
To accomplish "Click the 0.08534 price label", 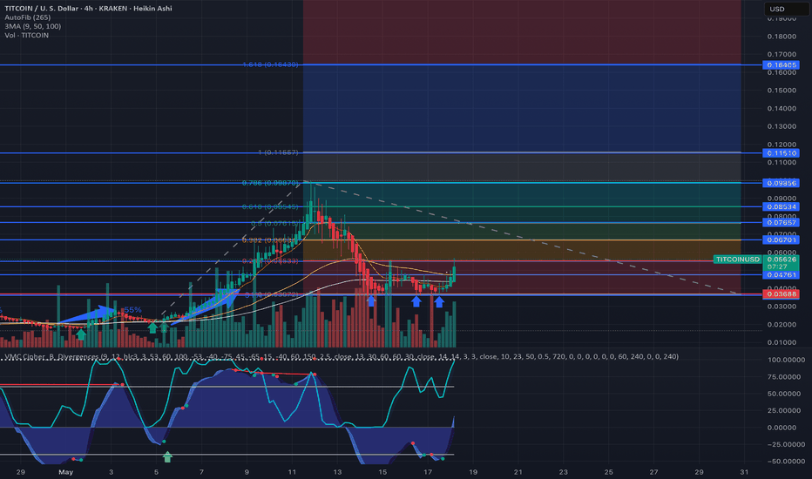I will click(x=781, y=207).
